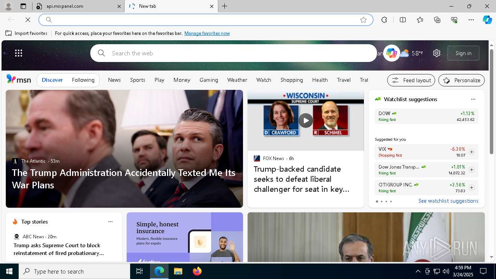
Task: Click the Sign in button
Action: point(463,53)
